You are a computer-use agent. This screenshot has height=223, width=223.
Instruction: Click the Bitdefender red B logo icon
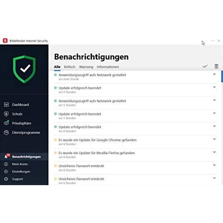tap(5, 41)
